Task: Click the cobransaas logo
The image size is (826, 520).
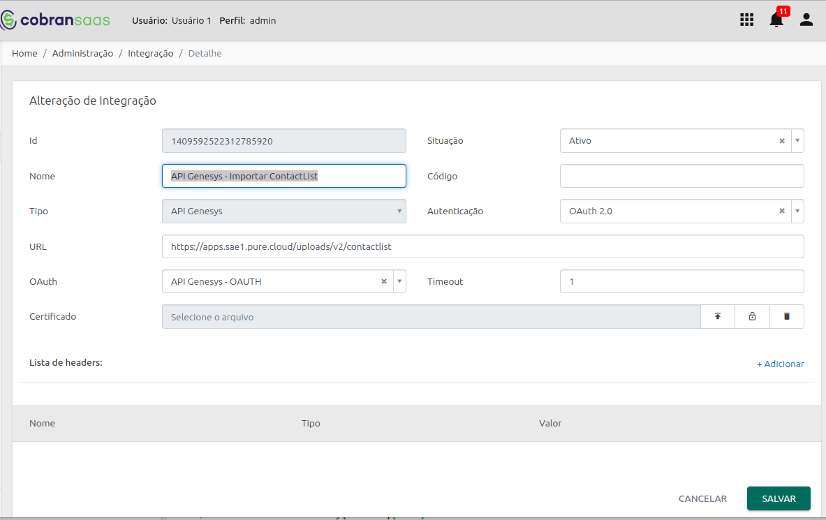Action: [55, 20]
